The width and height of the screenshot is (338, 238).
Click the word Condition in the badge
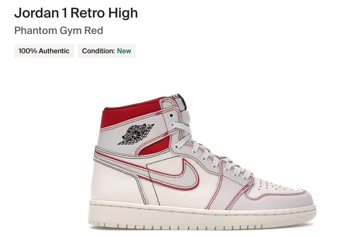tap(98, 51)
